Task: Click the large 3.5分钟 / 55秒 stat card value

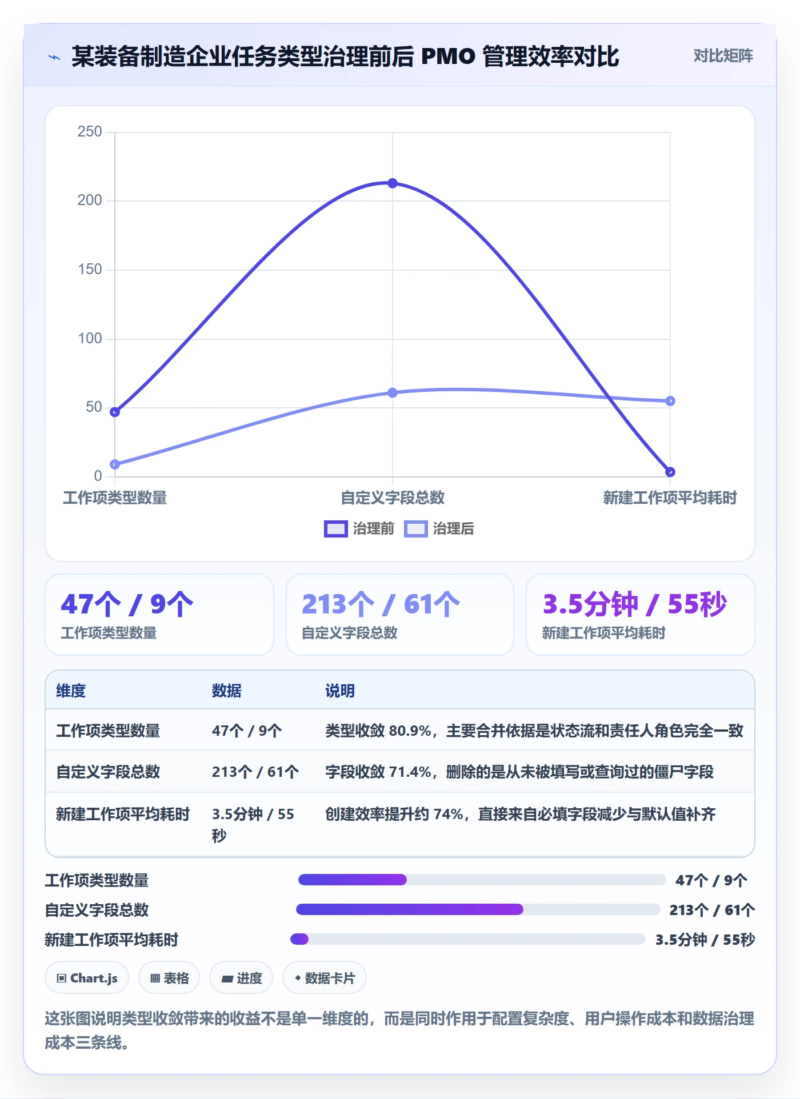Action: [634, 604]
